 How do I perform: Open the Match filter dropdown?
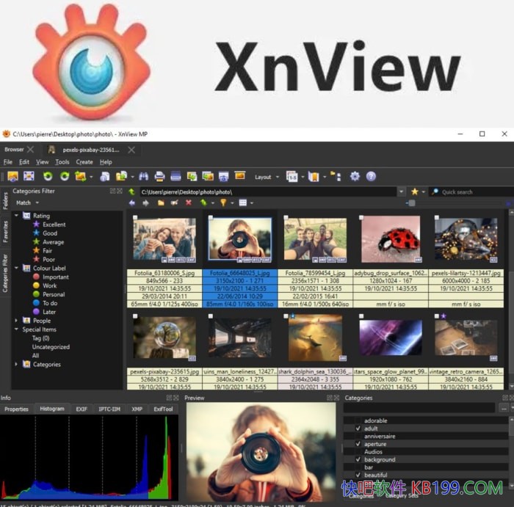click(x=27, y=203)
